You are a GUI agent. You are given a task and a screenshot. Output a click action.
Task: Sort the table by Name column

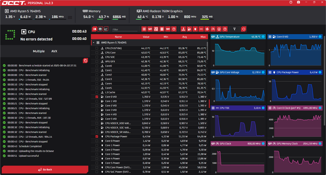pos(118,37)
